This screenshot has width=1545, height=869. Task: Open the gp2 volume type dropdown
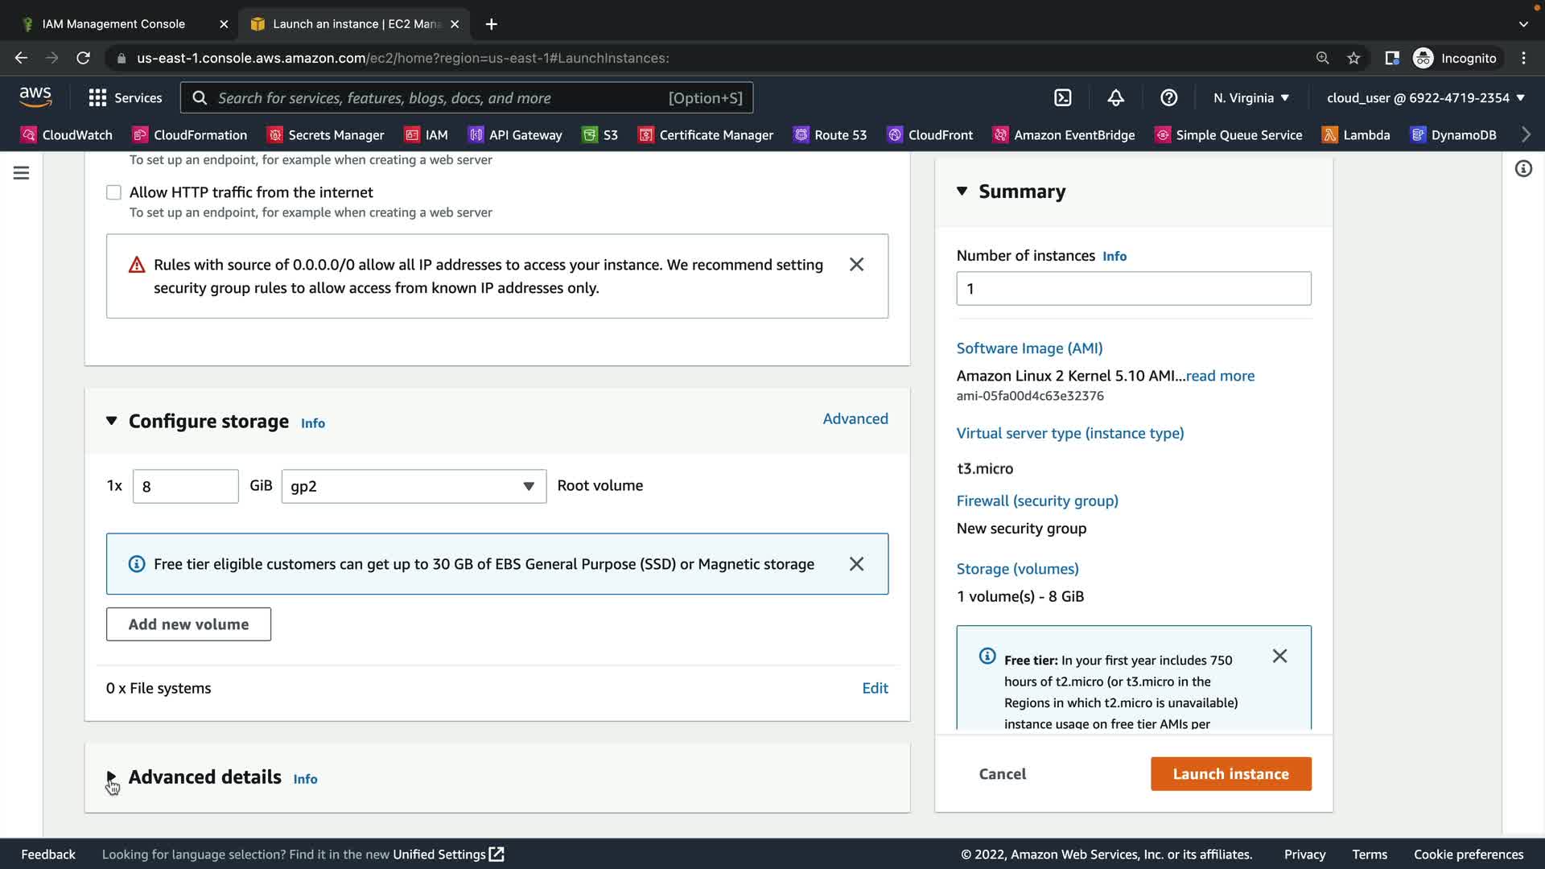(414, 486)
